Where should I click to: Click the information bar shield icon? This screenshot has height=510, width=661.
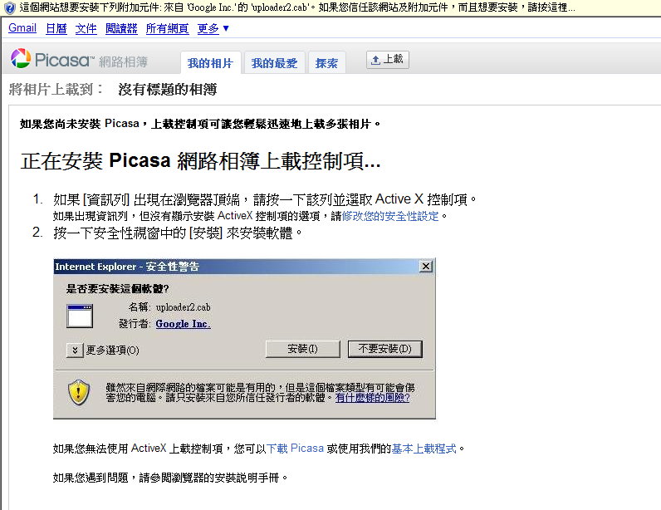tap(9, 7)
